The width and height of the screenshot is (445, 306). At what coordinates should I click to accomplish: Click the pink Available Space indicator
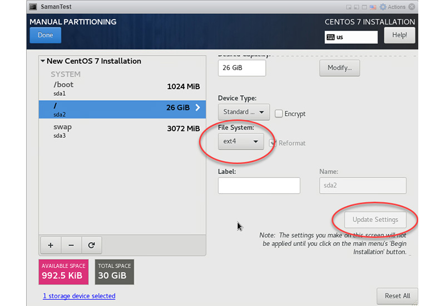click(64, 272)
